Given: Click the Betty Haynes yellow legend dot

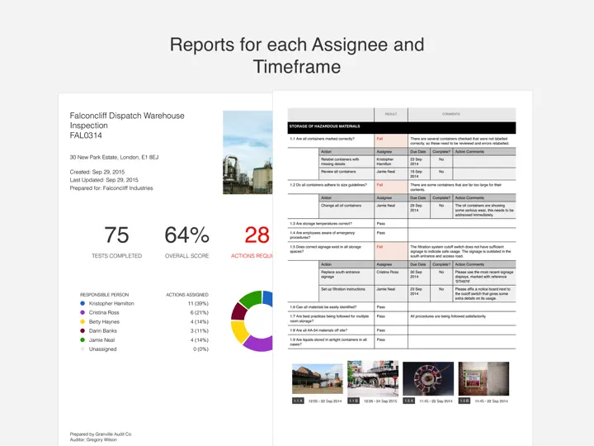Looking at the screenshot, I should [x=82, y=321].
